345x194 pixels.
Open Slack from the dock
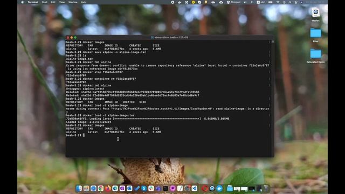click(151, 188)
